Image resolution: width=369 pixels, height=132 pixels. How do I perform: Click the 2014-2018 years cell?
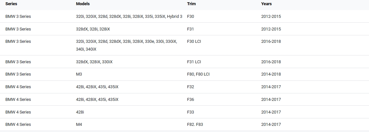pos(271,74)
